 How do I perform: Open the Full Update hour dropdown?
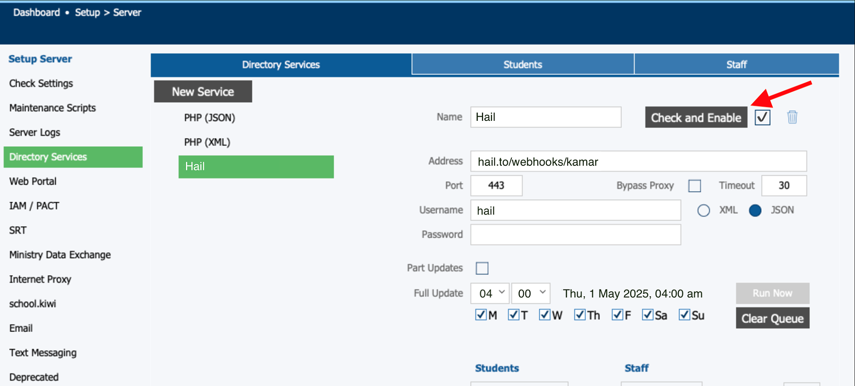(489, 293)
